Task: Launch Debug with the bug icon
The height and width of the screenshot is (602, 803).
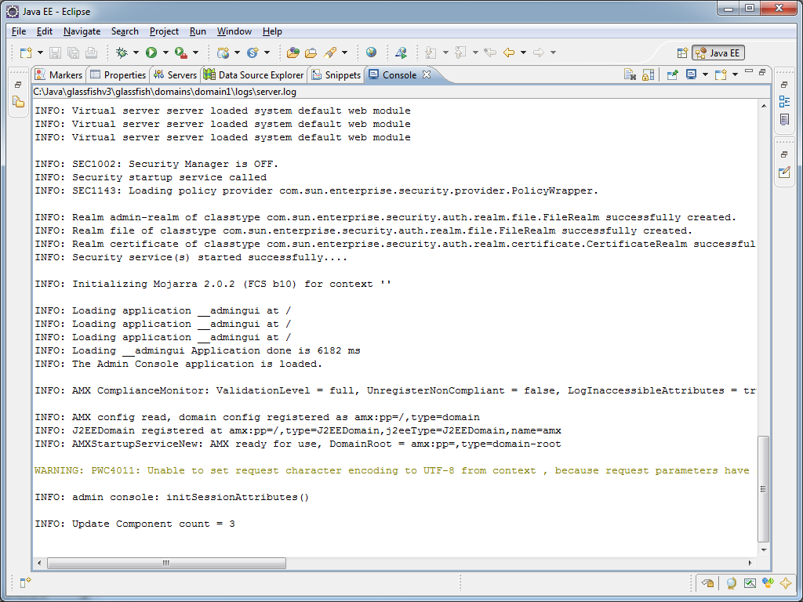Action: point(122,53)
